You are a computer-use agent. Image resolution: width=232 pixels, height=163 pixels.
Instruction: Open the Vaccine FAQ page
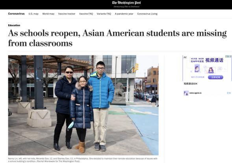(86, 14)
